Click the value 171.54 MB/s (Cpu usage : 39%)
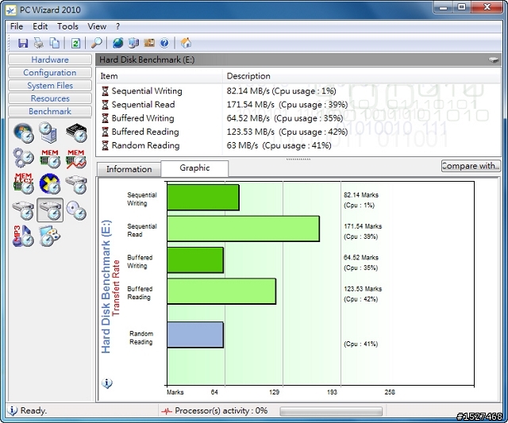The height and width of the screenshot is (423, 508). [x=287, y=105]
